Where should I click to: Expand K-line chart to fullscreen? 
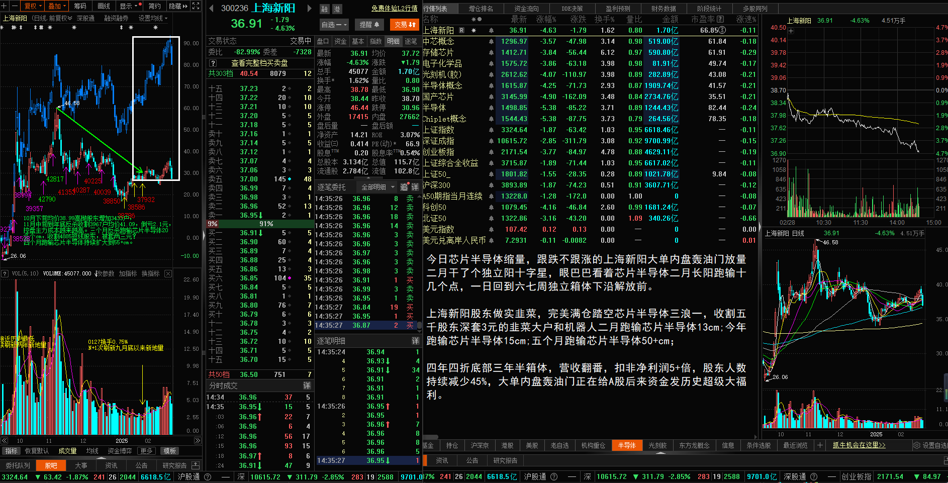(x=196, y=6)
